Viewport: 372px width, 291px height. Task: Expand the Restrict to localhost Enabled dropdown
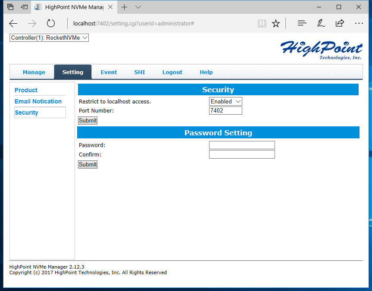225,101
